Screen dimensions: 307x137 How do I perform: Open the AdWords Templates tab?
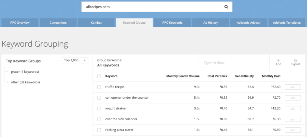point(287,23)
